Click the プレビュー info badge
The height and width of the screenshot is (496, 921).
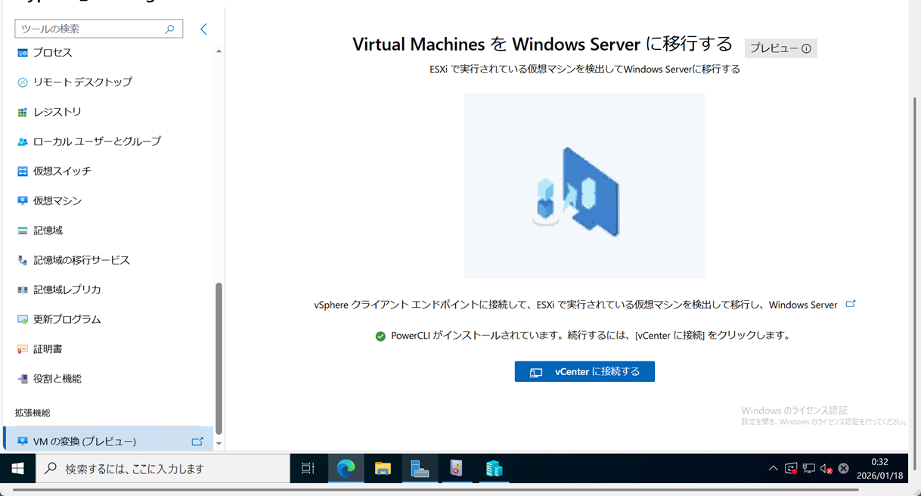[x=780, y=48]
